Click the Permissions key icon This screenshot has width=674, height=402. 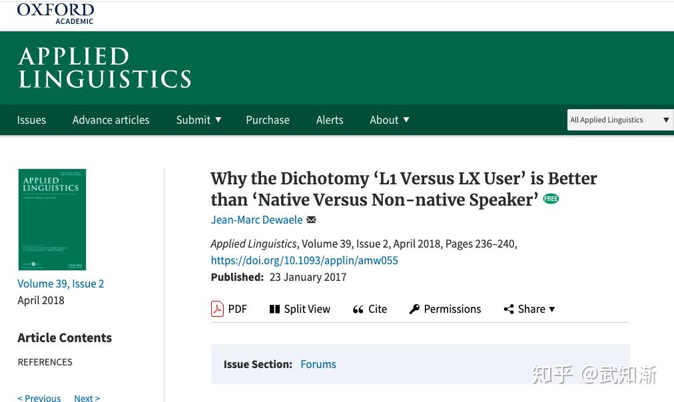(414, 309)
